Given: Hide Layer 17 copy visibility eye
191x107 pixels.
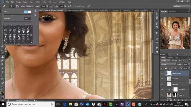Looking at the screenshot, I should point(162,73).
